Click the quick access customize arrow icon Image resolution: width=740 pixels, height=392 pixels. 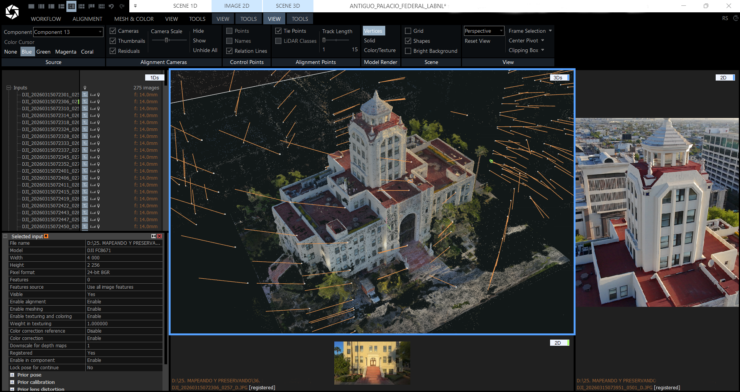pos(135,6)
